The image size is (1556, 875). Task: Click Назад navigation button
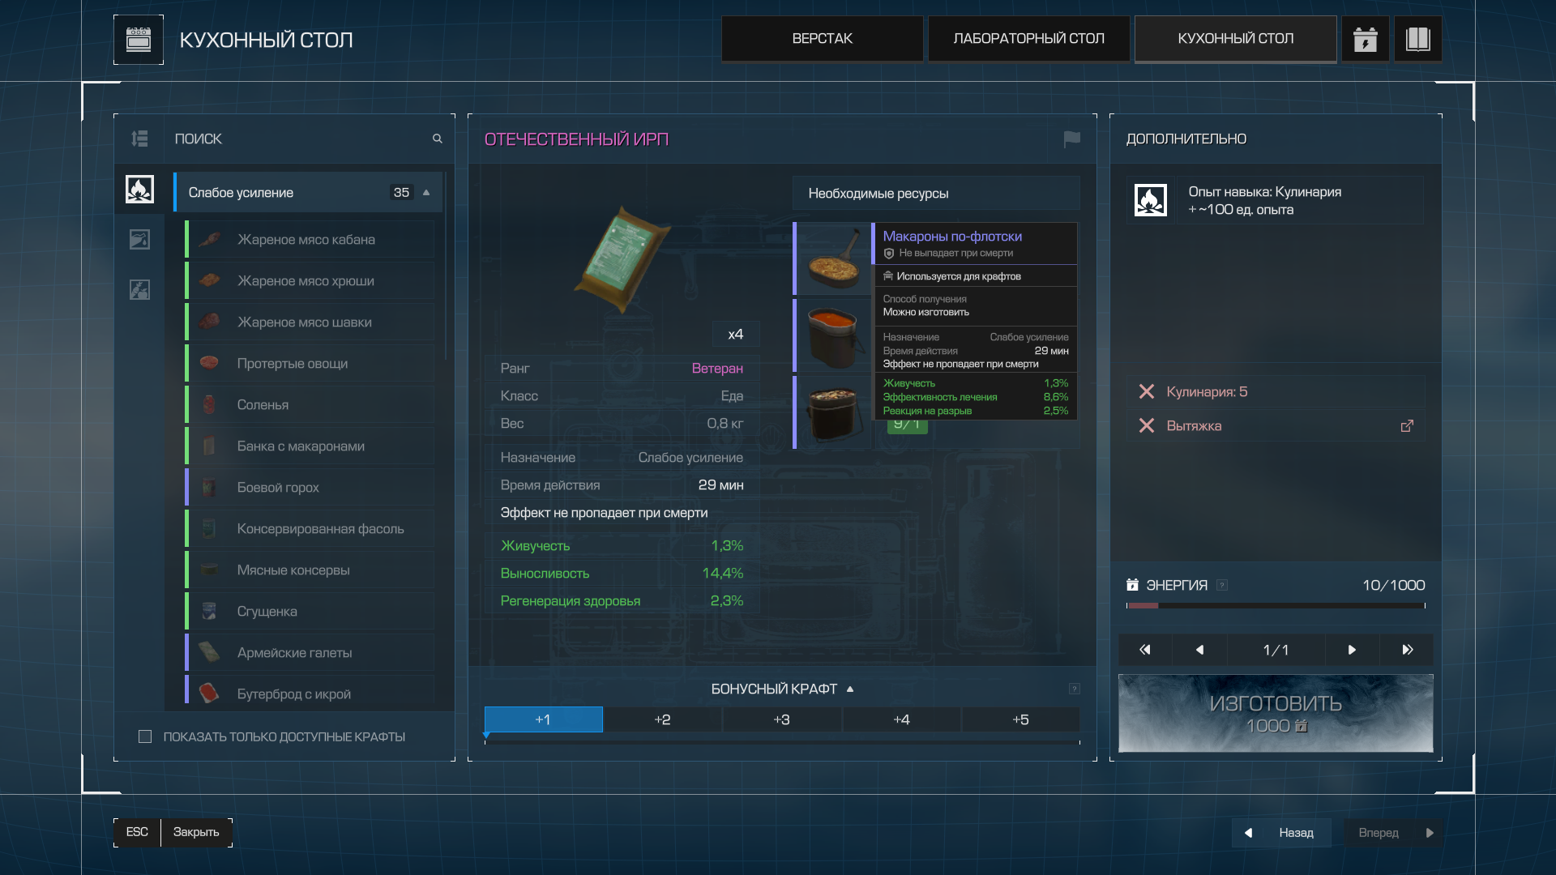click(x=1281, y=833)
